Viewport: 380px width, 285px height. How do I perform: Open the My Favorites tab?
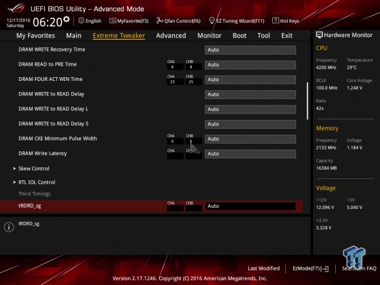(36, 36)
